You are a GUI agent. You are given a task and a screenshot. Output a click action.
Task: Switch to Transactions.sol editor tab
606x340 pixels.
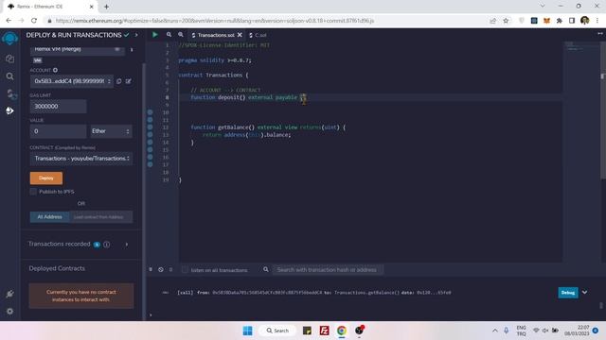point(216,35)
